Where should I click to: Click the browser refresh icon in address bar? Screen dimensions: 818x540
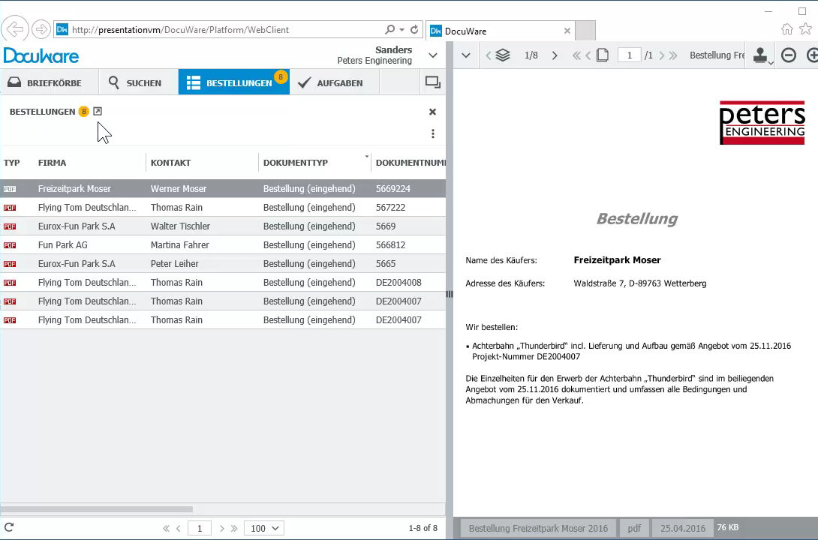coord(414,30)
